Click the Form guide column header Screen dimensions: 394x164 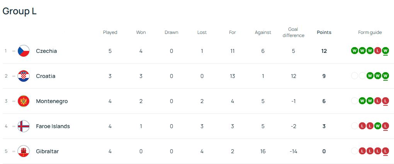click(x=370, y=32)
